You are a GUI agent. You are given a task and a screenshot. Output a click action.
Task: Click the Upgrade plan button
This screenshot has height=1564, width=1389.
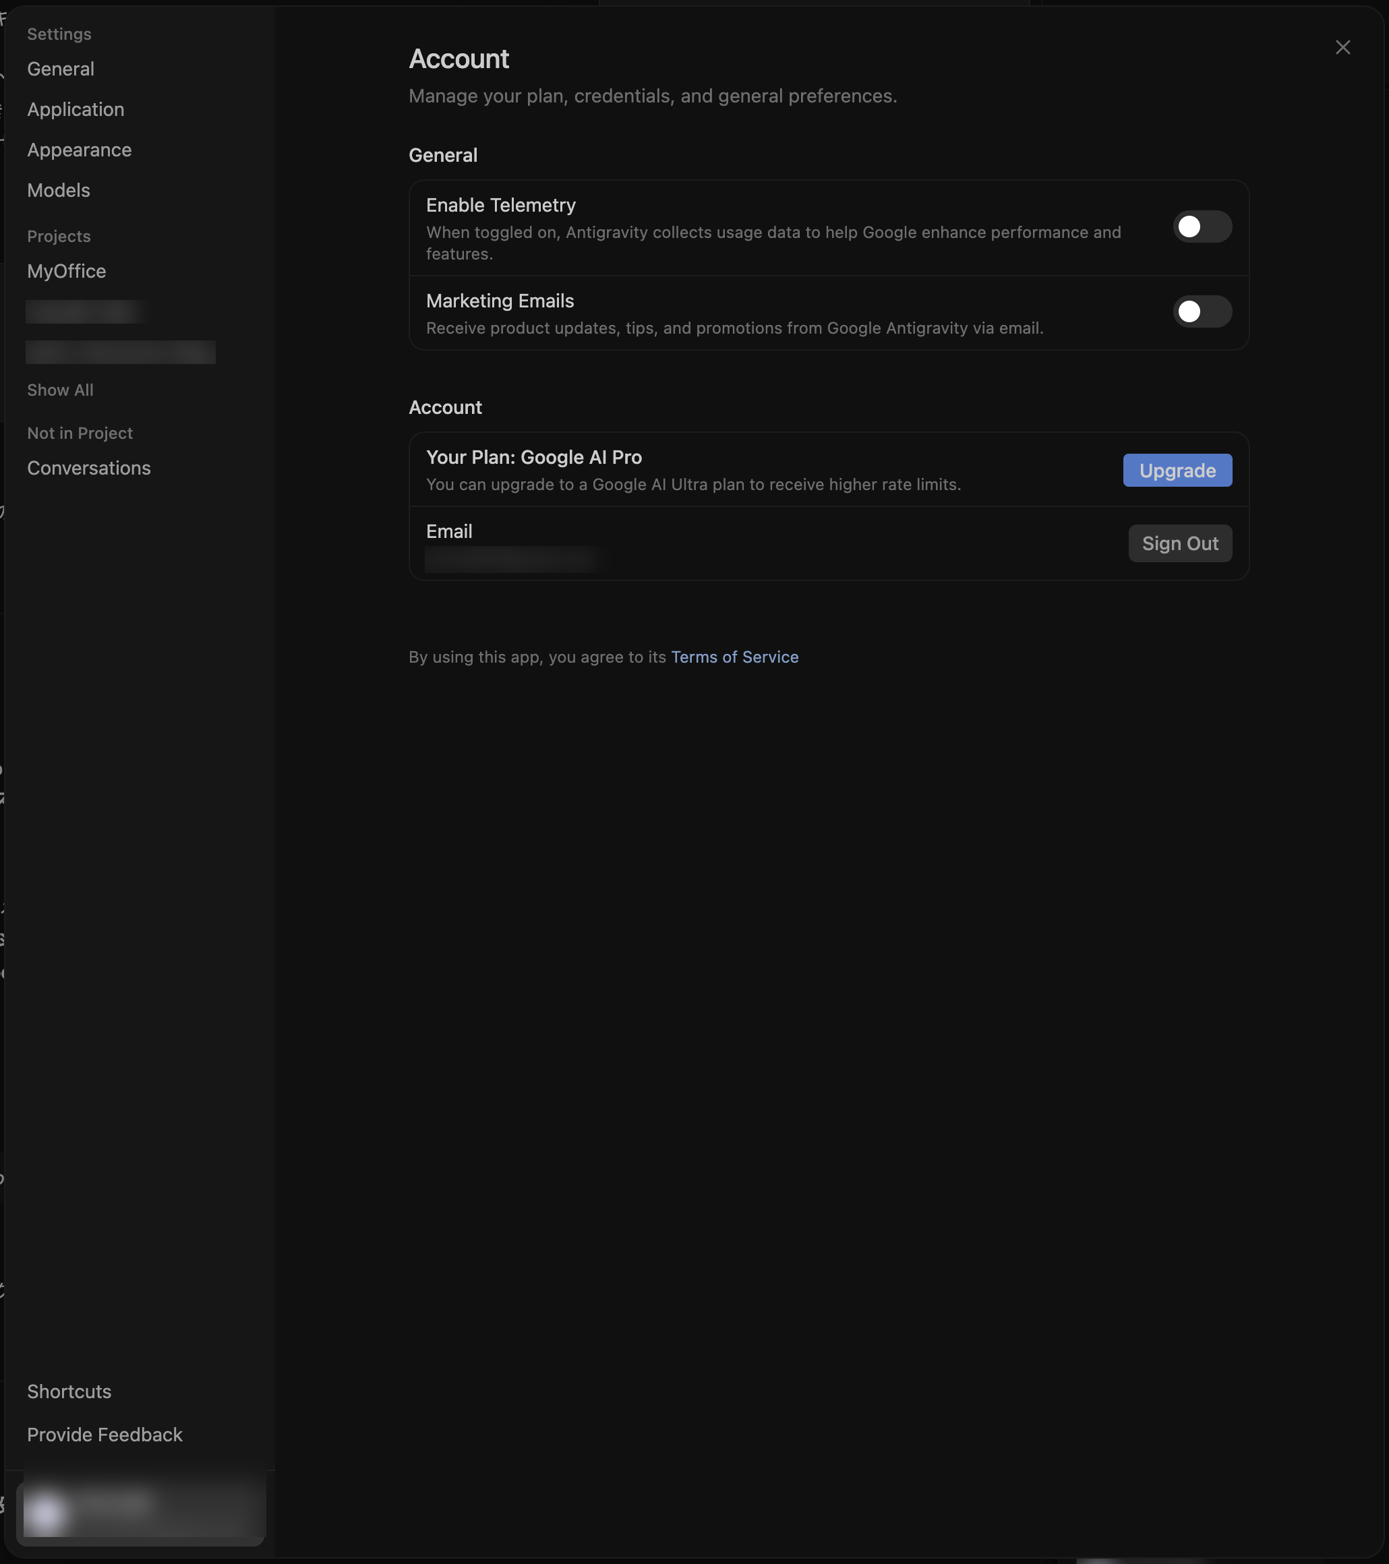click(1177, 471)
